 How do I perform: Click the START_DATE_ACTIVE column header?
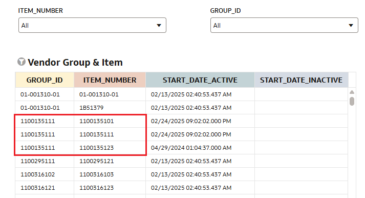[200, 80]
